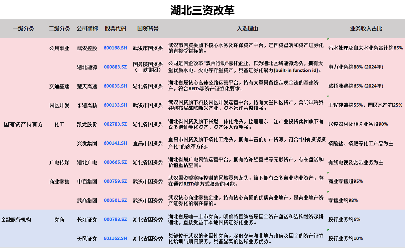Select company name 中百集团
The image size is (405, 248).
(87, 181)
